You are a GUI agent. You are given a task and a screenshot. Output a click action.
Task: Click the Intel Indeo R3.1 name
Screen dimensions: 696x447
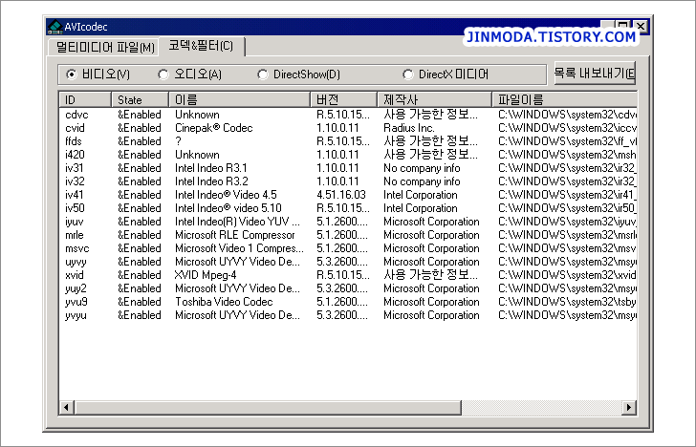[x=211, y=168]
